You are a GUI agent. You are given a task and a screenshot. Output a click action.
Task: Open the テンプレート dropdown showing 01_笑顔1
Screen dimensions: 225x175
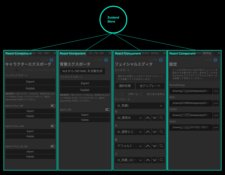point(140,106)
